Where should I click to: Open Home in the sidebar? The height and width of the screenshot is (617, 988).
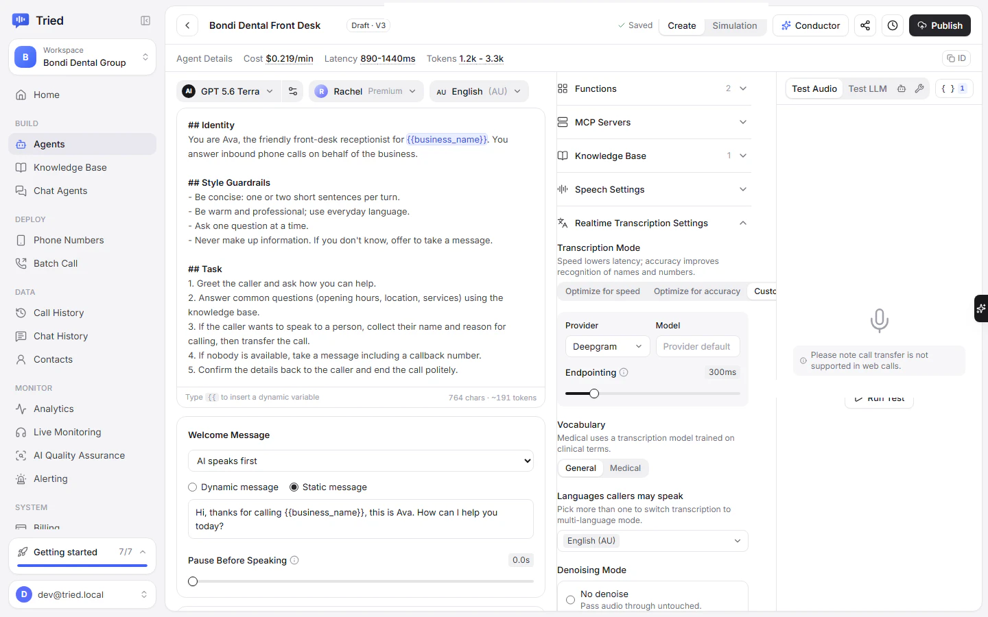(x=82, y=95)
